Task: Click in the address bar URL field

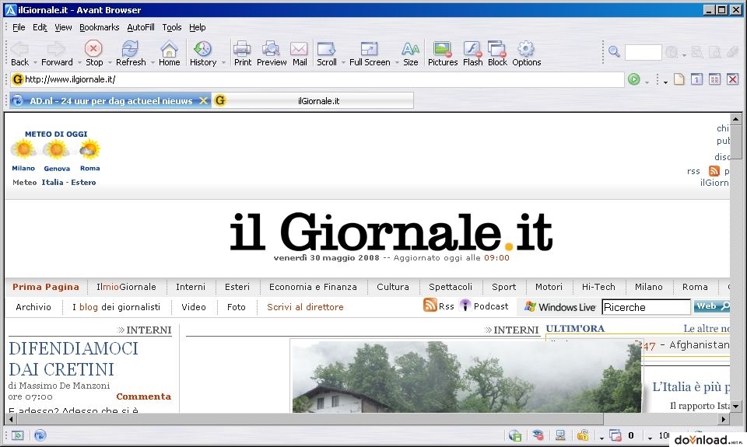Action: tap(317, 79)
